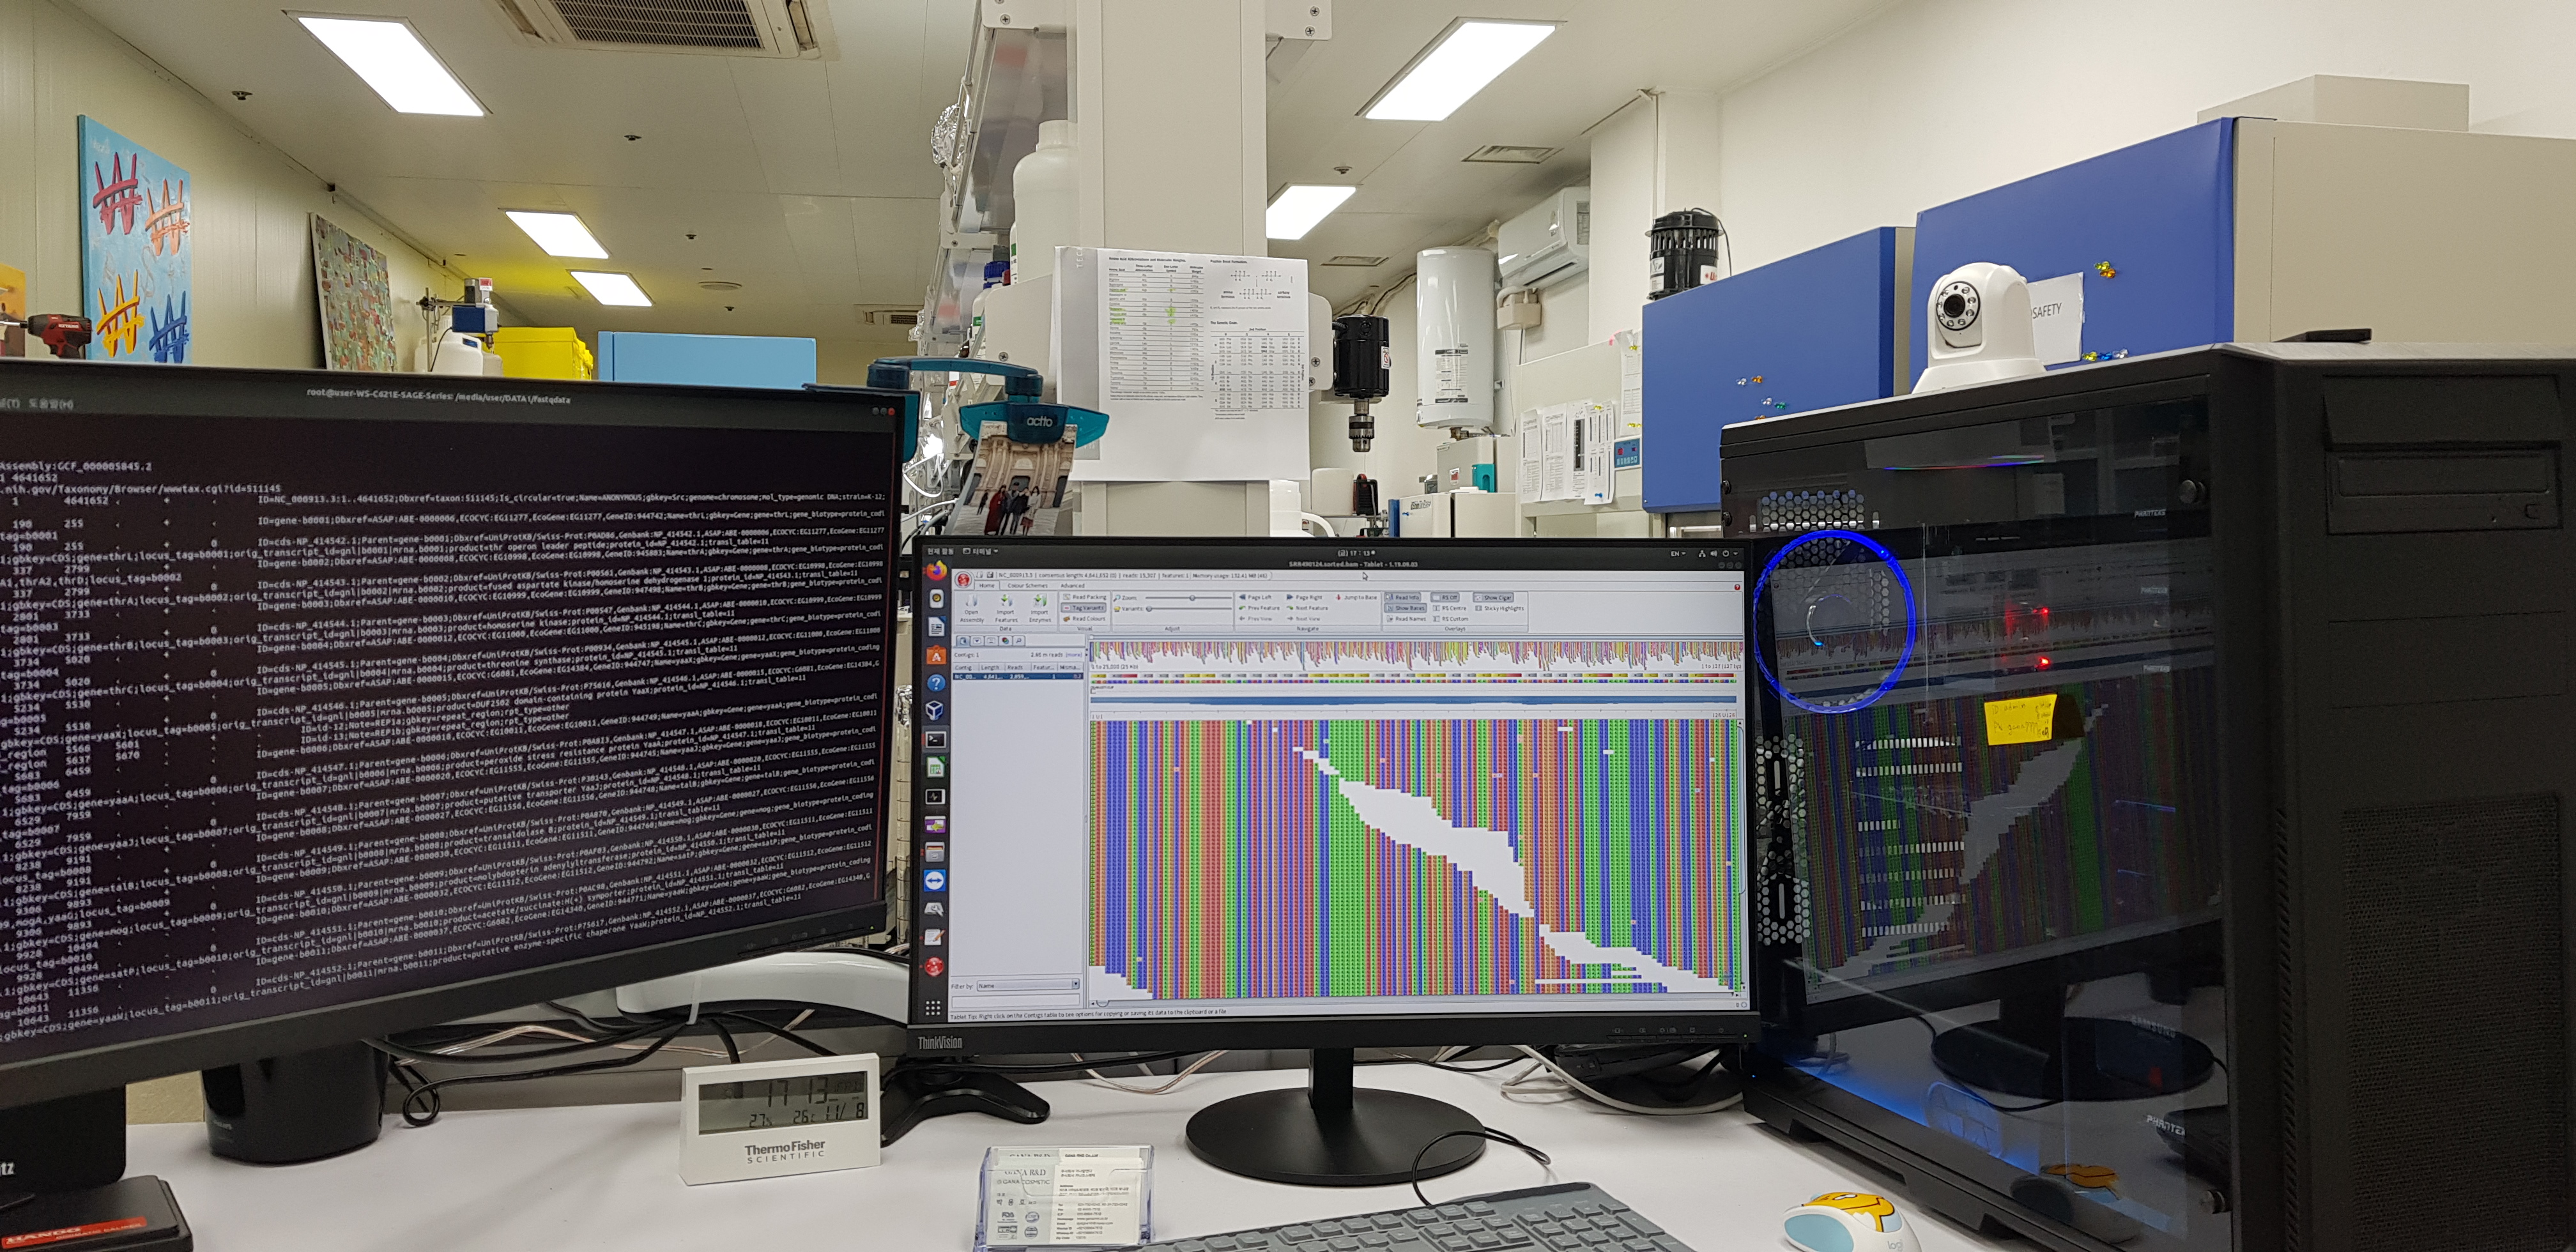Sort by the Contig column header
This screenshot has height=1252, width=2576.
[x=965, y=668]
